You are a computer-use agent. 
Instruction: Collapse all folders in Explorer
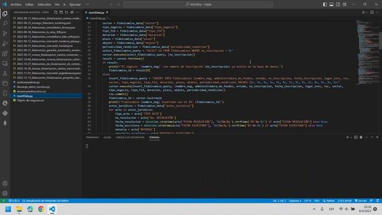(x=72, y=12)
